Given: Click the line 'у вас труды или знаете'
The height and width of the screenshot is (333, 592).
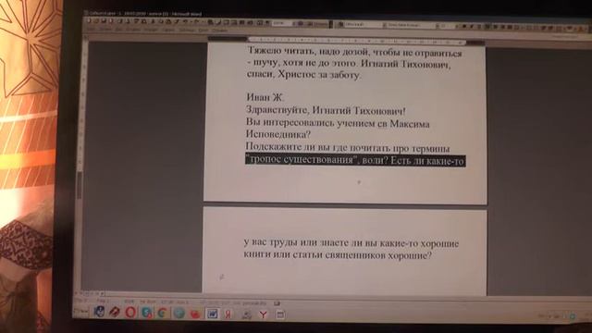Looking at the screenshot, I should pyautogui.click(x=351, y=243).
